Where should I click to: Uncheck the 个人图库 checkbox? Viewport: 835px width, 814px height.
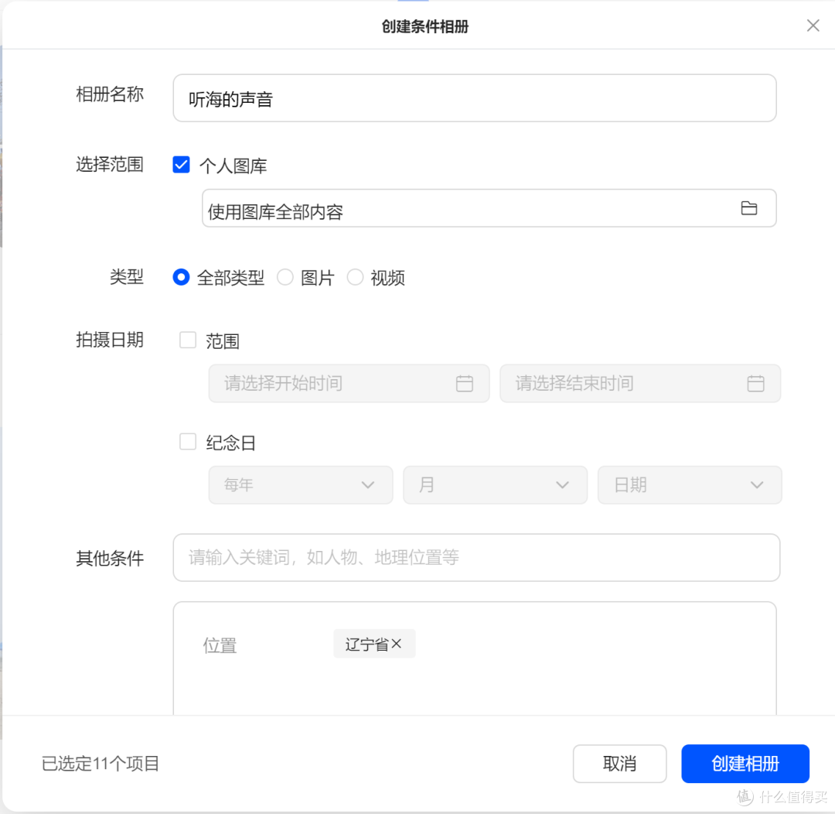pos(181,165)
